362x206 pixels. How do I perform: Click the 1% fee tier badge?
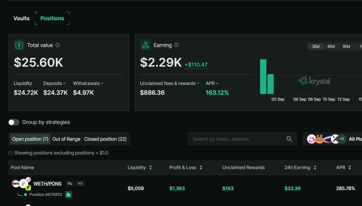pyautogui.click(x=69, y=184)
